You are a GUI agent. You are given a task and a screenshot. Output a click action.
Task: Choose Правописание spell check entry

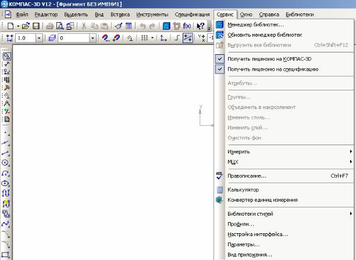point(284,176)
